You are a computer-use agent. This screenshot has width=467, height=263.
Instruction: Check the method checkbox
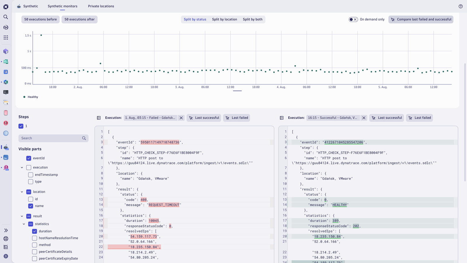pyautogui.click(x=34, y=245)
